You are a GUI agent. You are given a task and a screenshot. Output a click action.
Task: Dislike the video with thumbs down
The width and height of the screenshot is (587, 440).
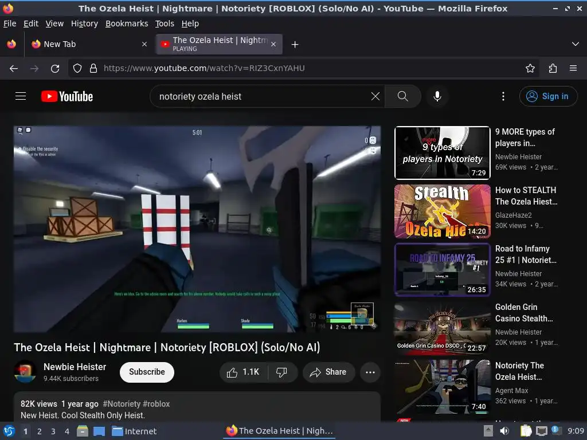point(282,372)
